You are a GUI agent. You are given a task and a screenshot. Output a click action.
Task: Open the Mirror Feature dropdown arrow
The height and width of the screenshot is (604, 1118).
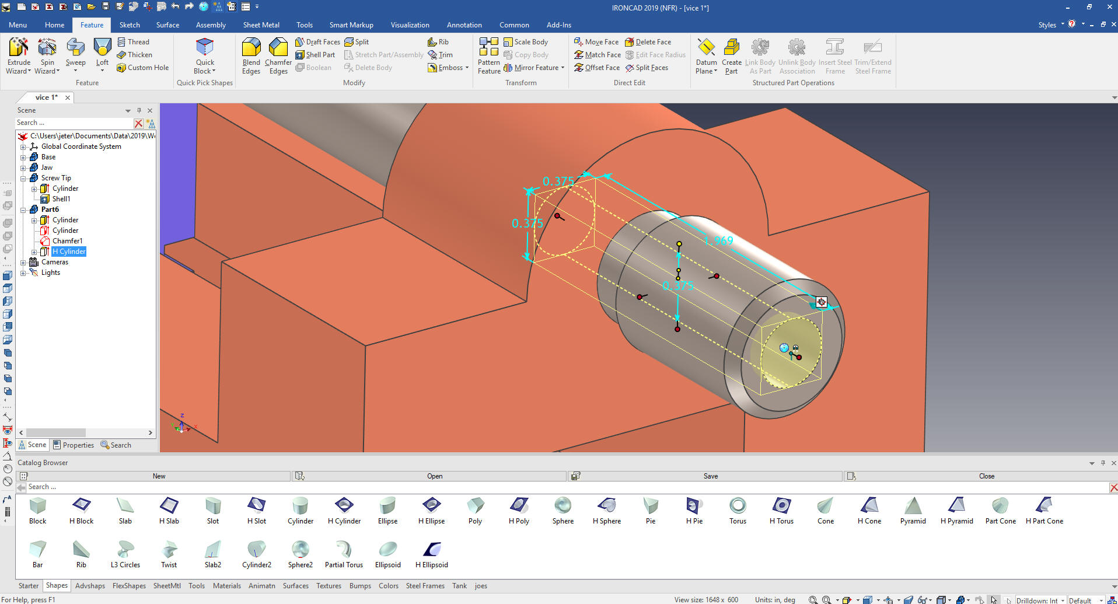tap(563, 68)
